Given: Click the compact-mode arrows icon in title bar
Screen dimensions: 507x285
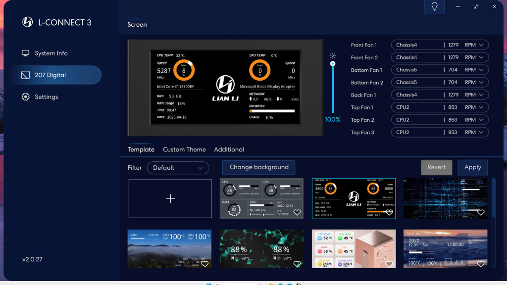Looking at the screenshot, I should click(x=476, y=6).
